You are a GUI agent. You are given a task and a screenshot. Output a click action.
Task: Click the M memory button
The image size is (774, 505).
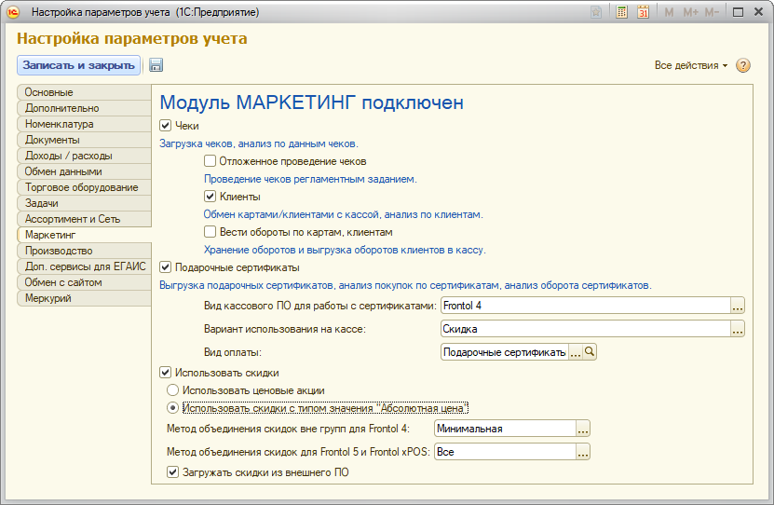click(669, 12)
